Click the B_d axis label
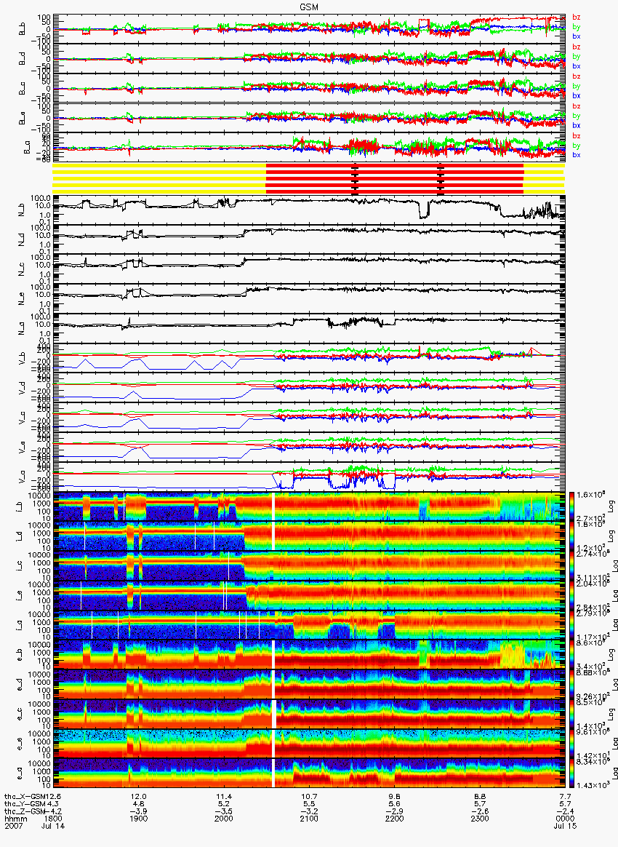Screen dimensions: 618x847 22,58
